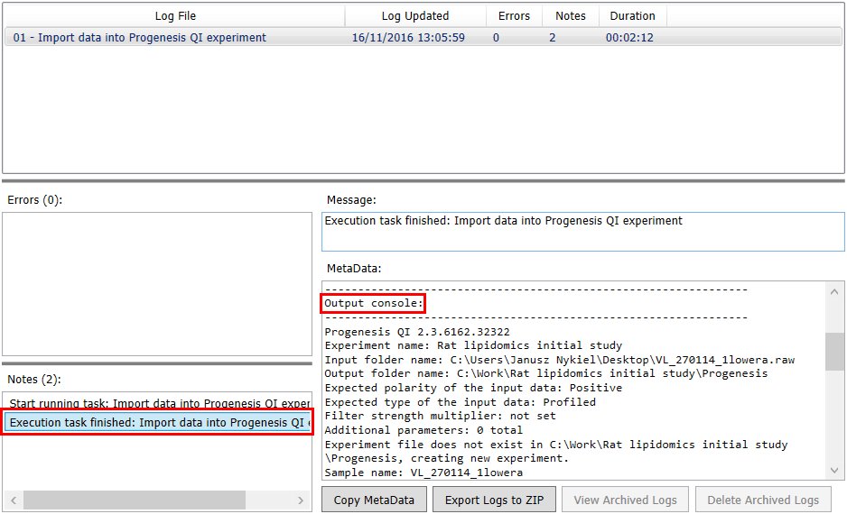Click the MetaData vertical scrollbar thumb

tap(834, 351)
